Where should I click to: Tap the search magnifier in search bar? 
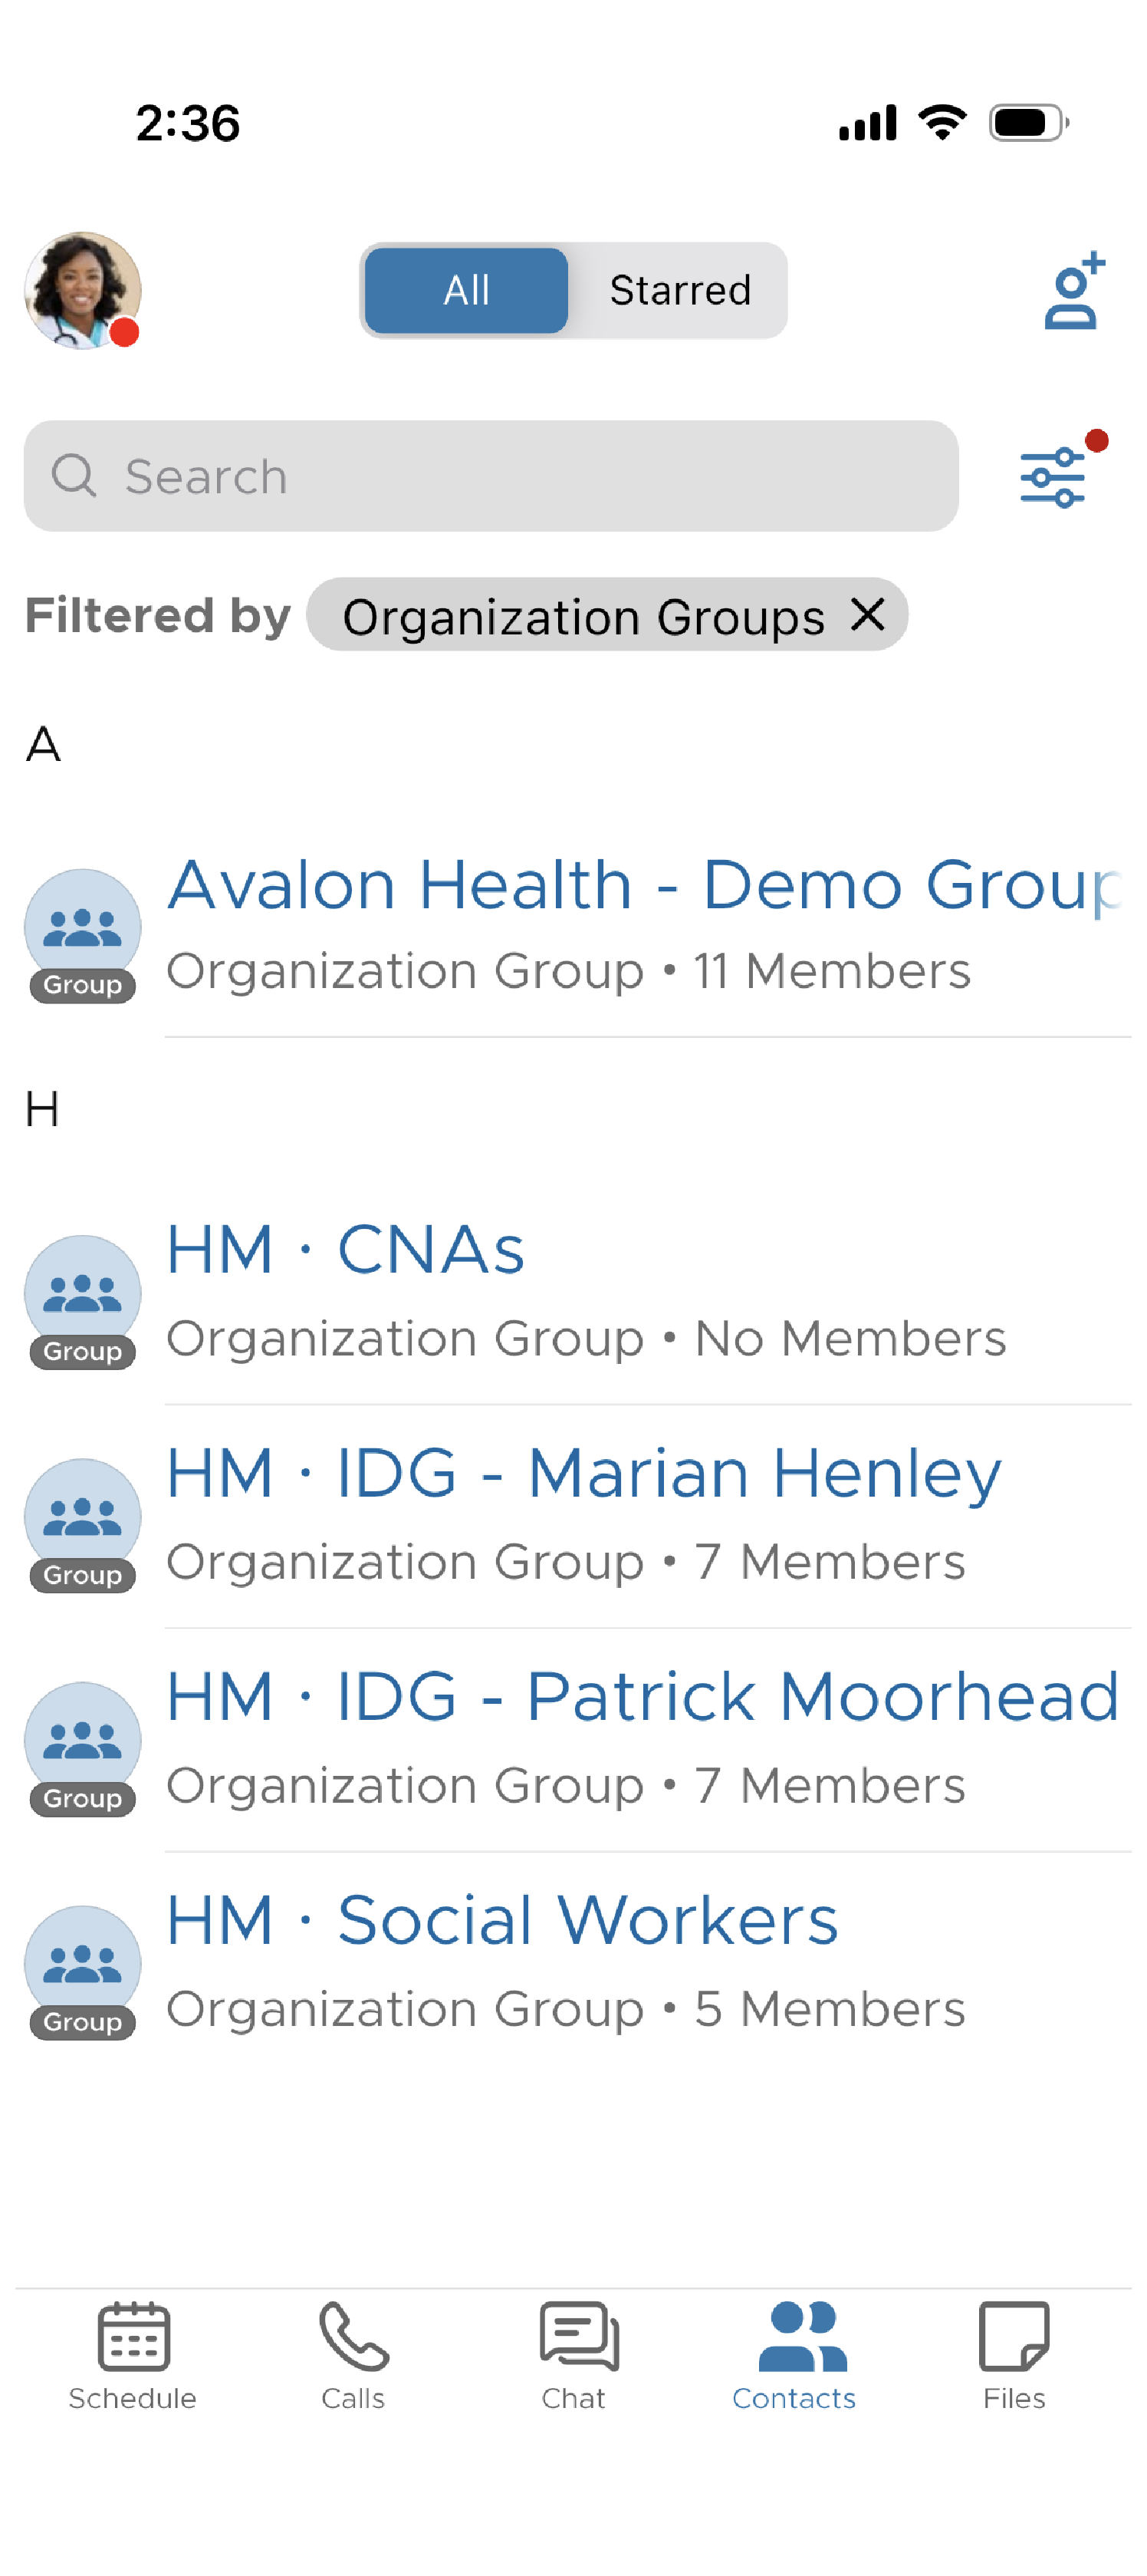(x=76, y=476)
